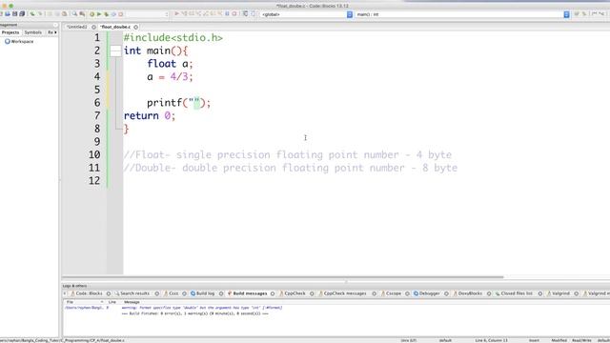Open the CppCheck log tab

(293, 293)
